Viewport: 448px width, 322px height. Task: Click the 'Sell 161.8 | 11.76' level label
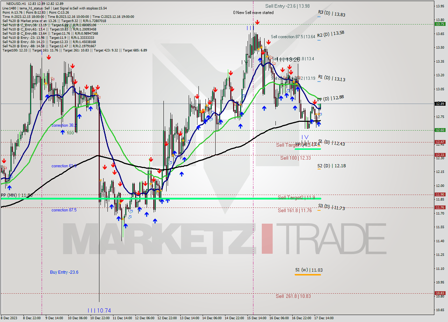point(294,210)
